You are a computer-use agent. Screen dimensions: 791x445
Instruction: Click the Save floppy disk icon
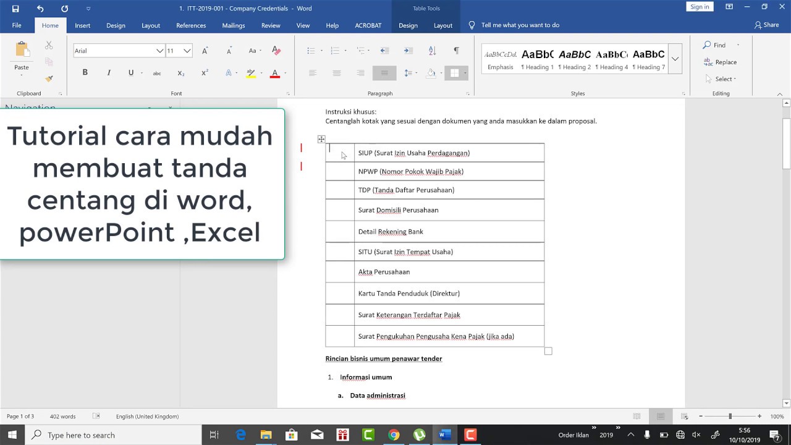coord(15,9)
